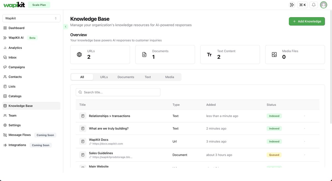Click the Team icon in sidebar
This screenshot has width=332, height=181.
pyautogui.click(x=5, y=116)
